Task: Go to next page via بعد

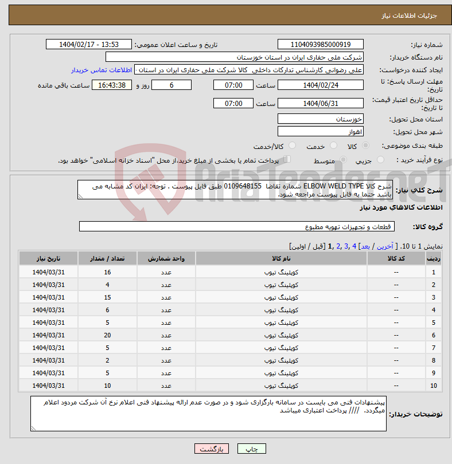Action: point(365,246)
